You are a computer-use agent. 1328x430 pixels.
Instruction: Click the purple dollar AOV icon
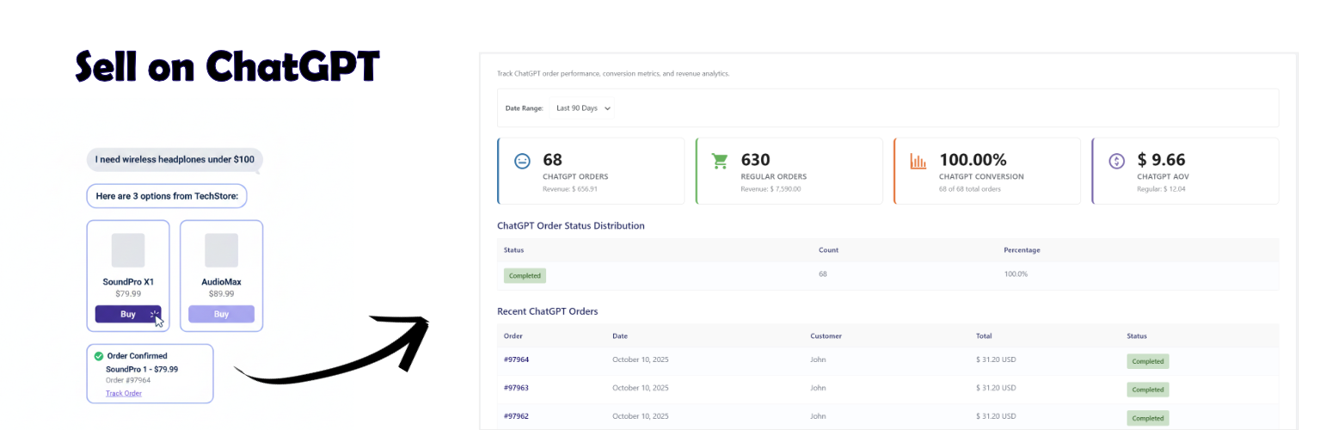[x=1116, y=161]
